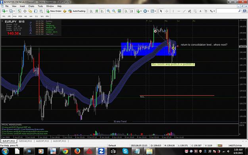Select the EURJPY,M15 chart tab
Image resolution: width=248 pixels, height=155 pixels.
(x=9, y=141)
